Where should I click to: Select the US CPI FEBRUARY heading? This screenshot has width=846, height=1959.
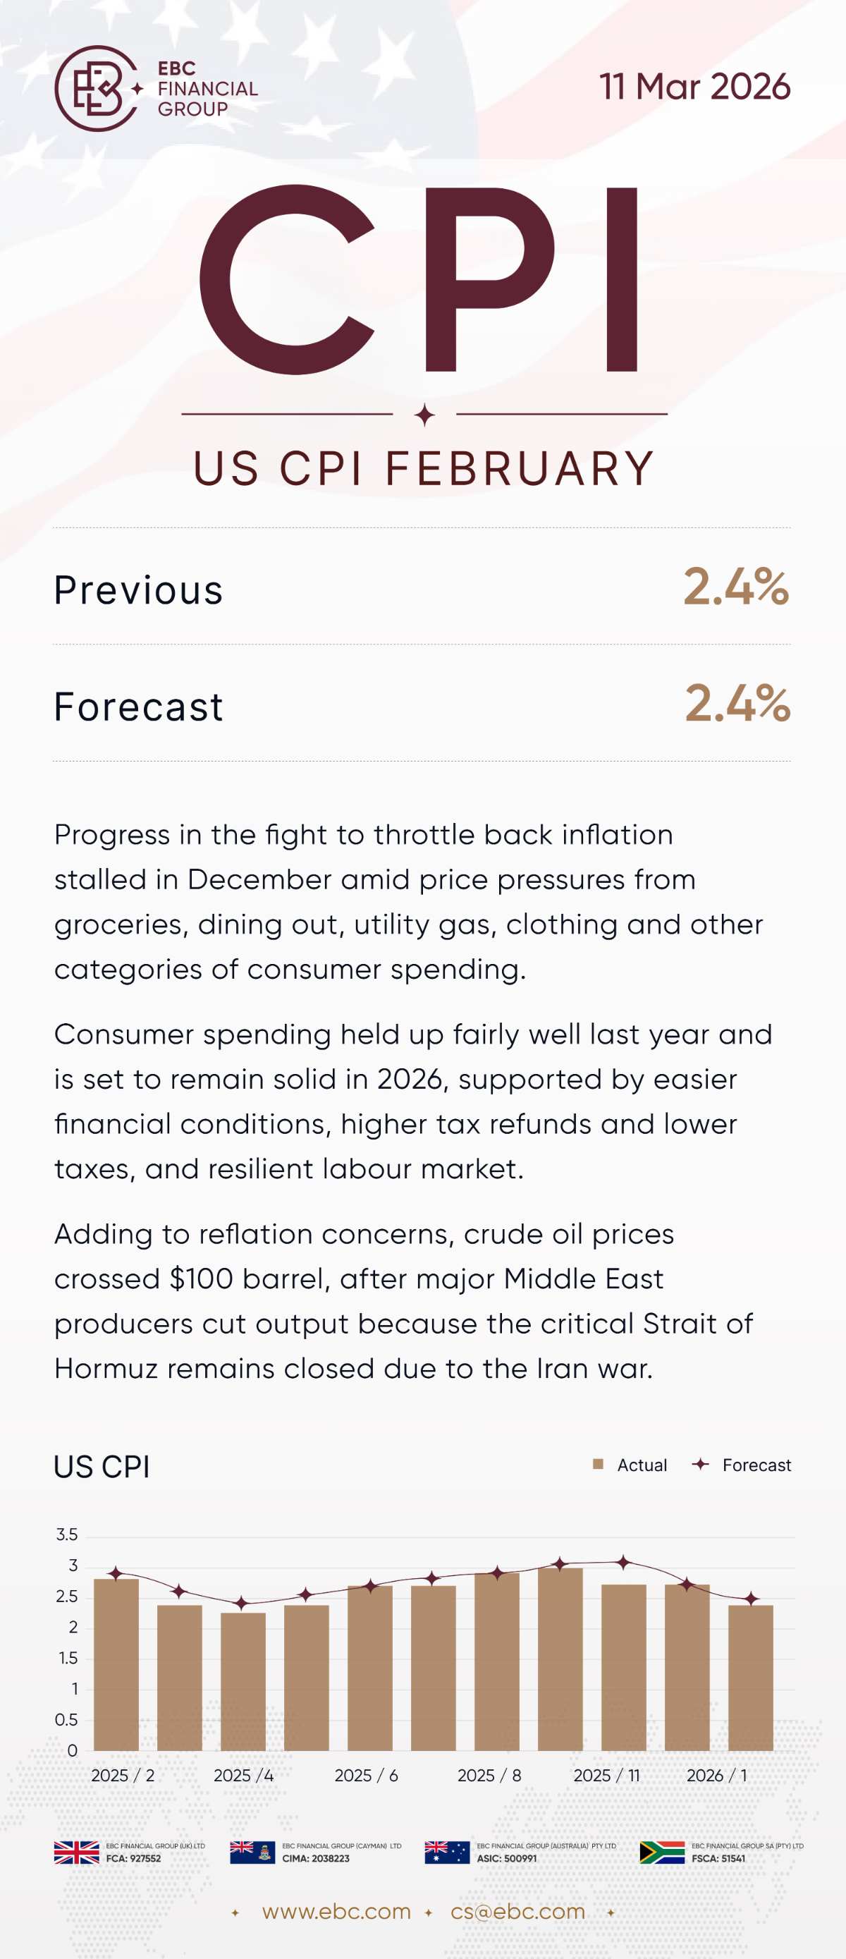tap(424, 468)
